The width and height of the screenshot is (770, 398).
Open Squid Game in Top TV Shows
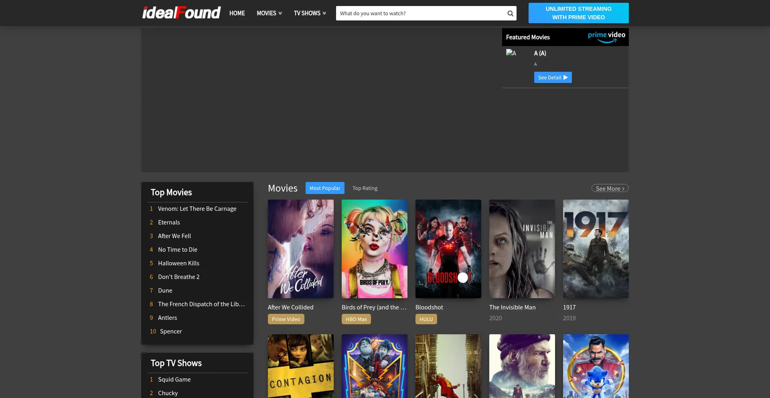pos(174,380)
